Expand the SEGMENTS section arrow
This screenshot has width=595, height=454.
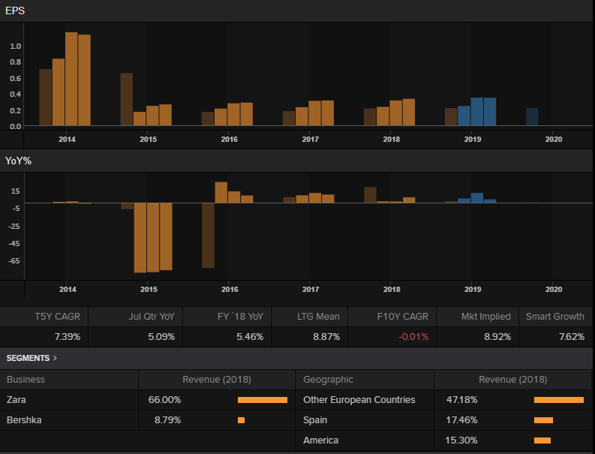tap(55, 358)
